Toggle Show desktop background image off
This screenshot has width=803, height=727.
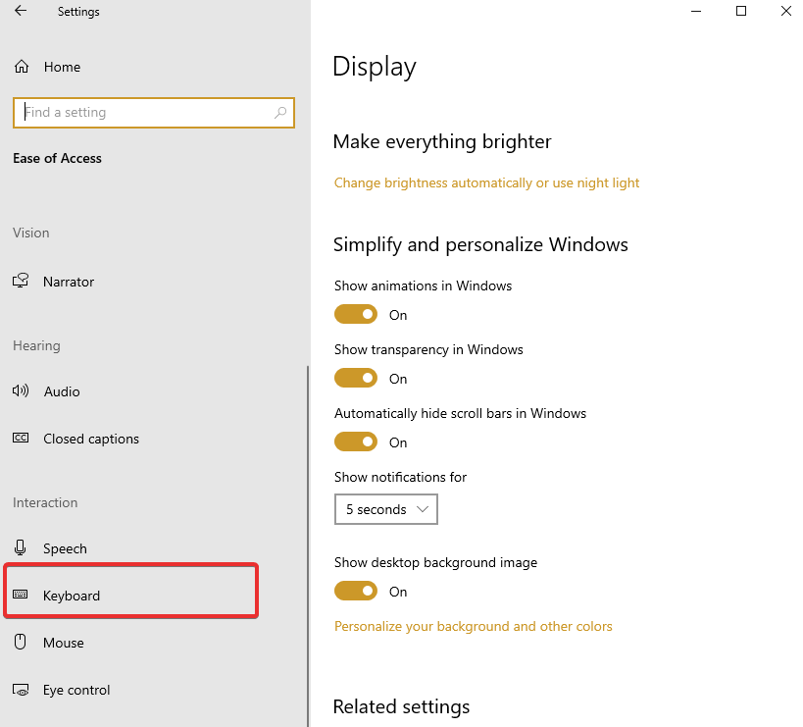coord(356,591)
